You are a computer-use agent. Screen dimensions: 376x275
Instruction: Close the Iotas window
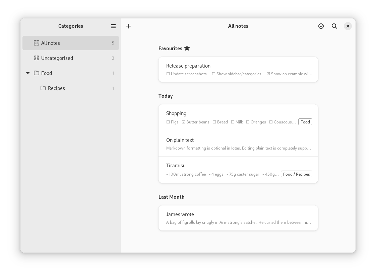[348, 26]
